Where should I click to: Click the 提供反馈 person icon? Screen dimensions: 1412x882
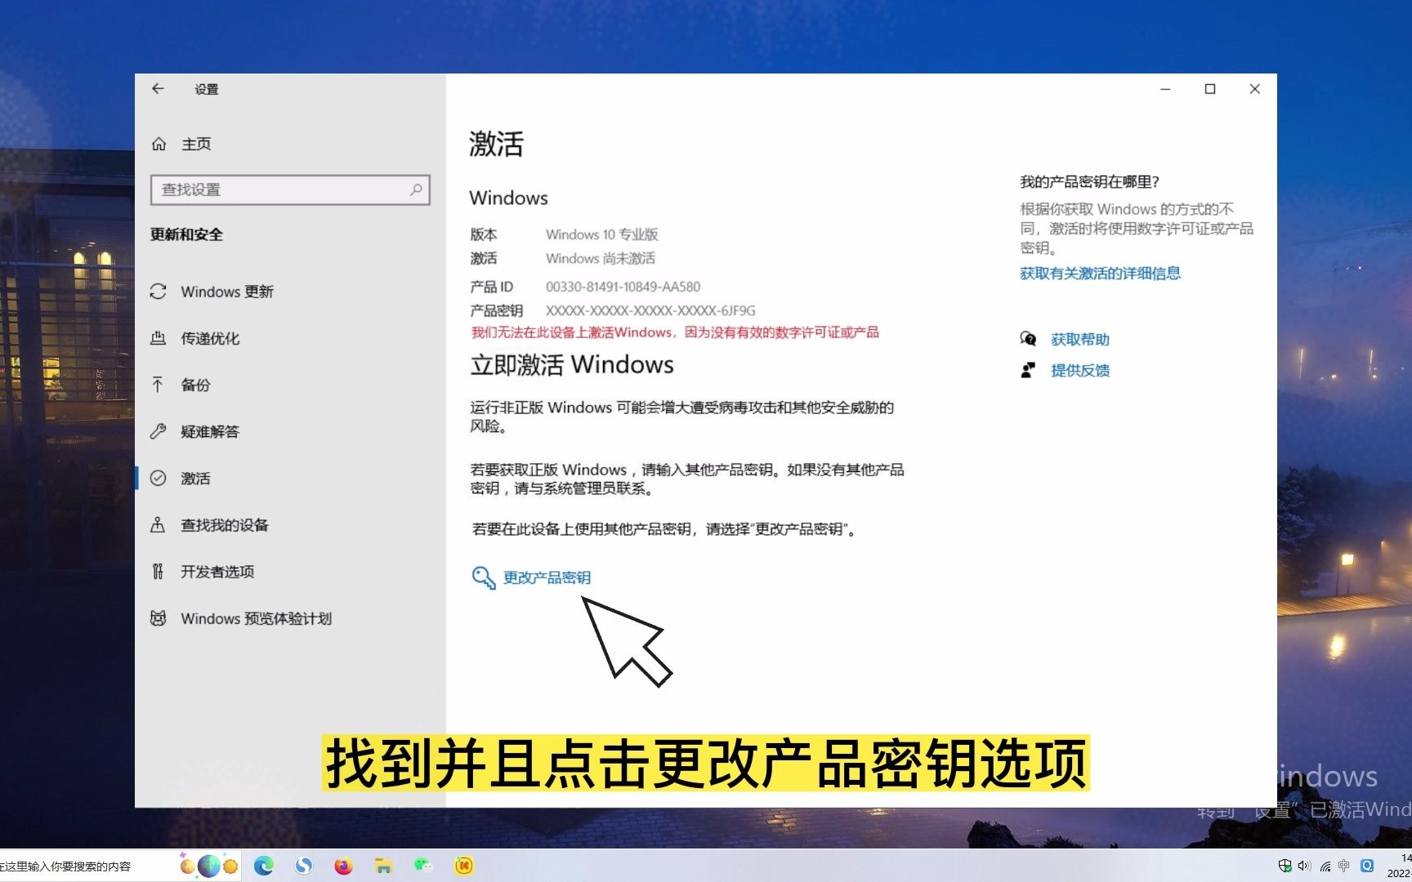pos(1028,370)
